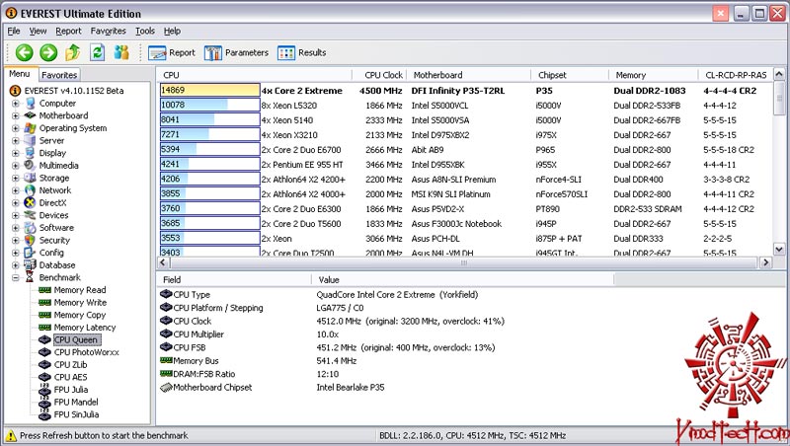Open the Results toolbar button
The image size is (790, 446).
click(x=302, y=52)
